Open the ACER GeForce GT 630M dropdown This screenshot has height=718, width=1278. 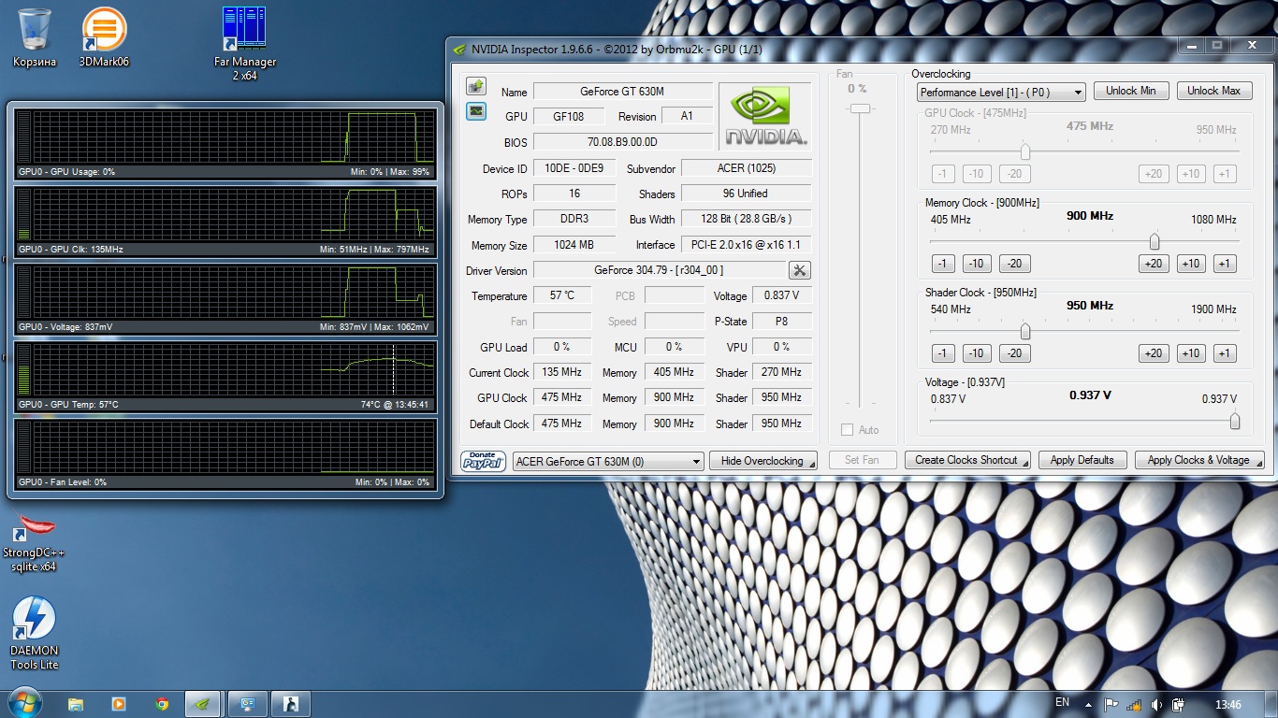click(x=608, y=461)
